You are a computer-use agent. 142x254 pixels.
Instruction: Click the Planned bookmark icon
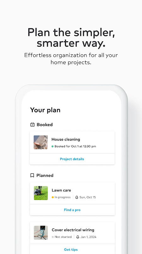point(32,176)
